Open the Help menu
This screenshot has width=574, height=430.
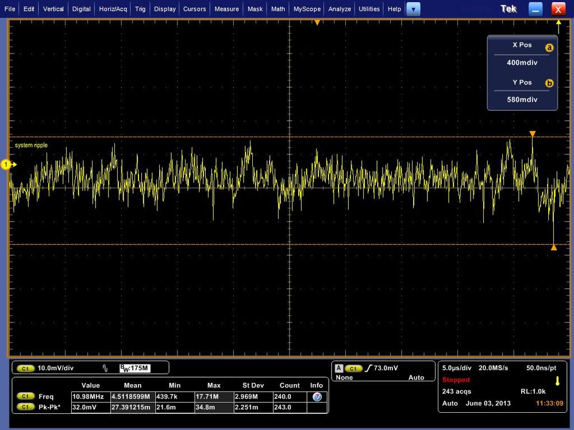(x=394, y=9)
